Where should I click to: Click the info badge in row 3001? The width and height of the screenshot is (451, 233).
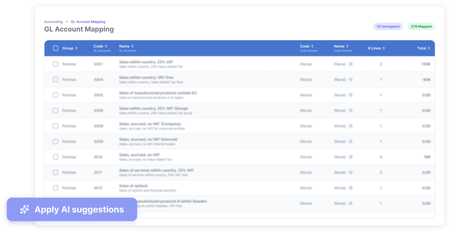[351, 64]
